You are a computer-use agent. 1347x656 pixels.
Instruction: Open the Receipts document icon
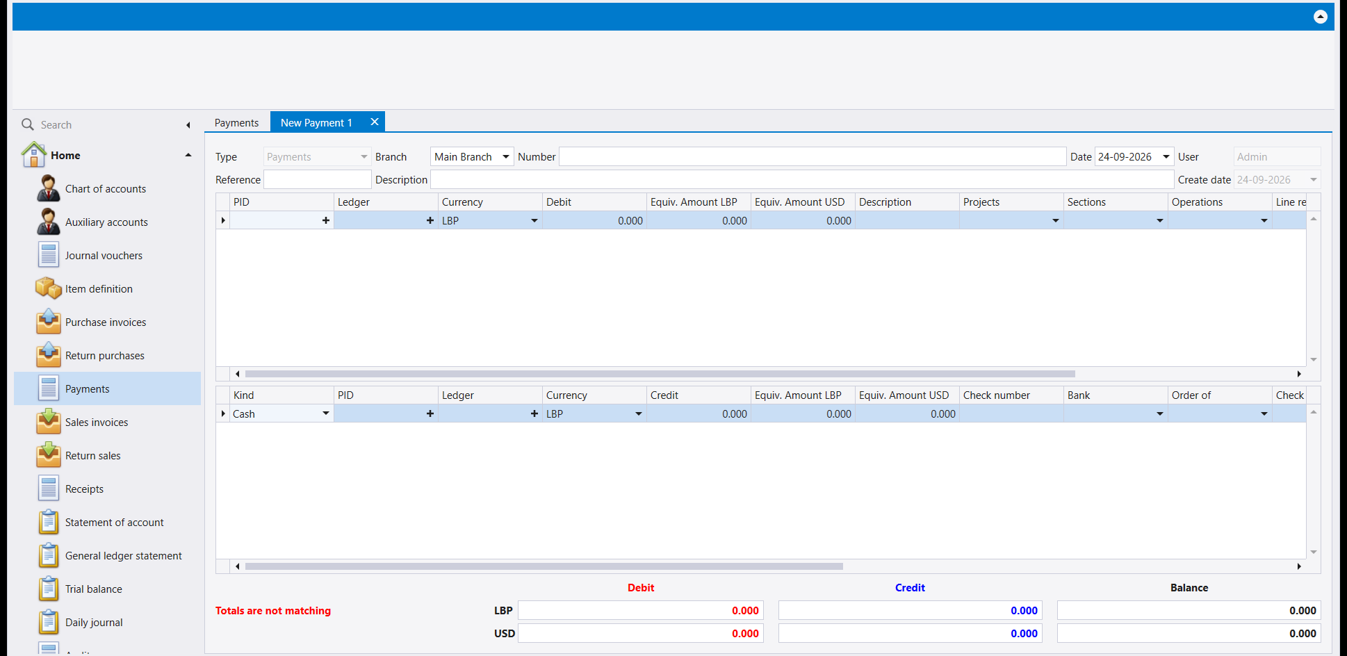coord(49,489)
